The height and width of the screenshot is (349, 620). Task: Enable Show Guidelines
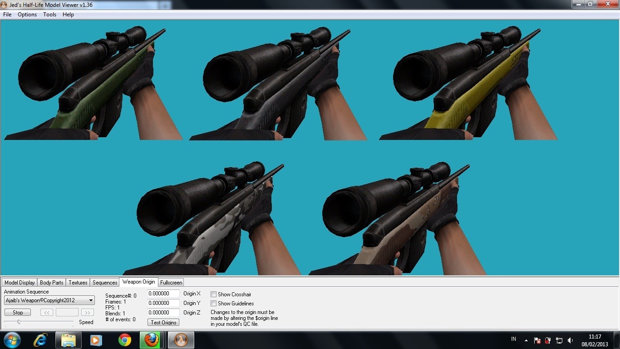pyautogui.click(x=213, y=304)
